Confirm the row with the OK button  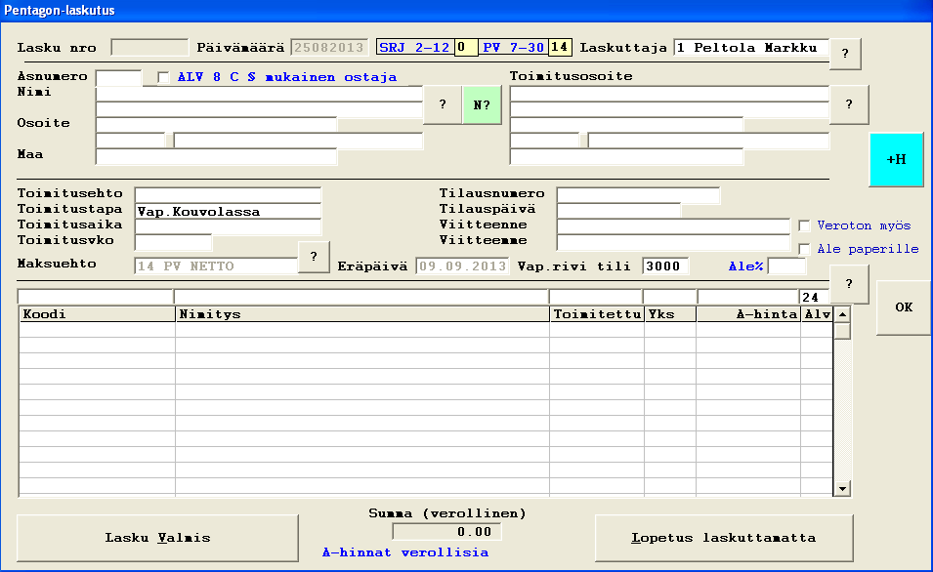904,307
